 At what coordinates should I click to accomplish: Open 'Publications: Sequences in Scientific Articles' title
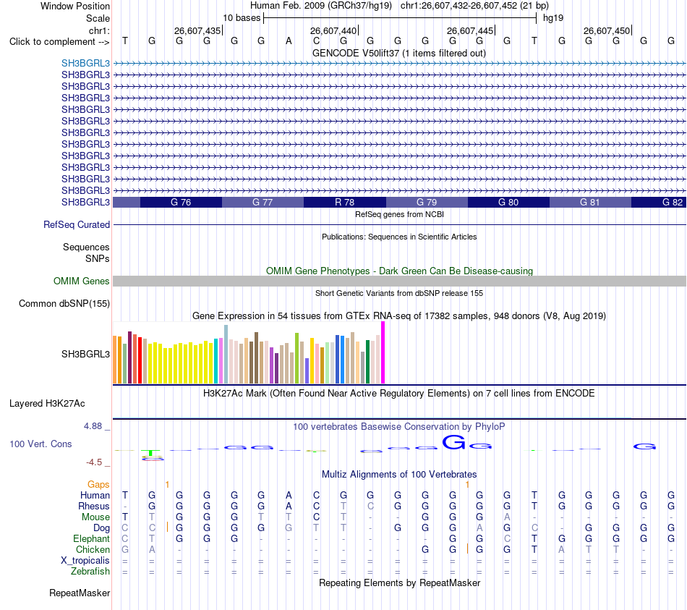point(399,237)
